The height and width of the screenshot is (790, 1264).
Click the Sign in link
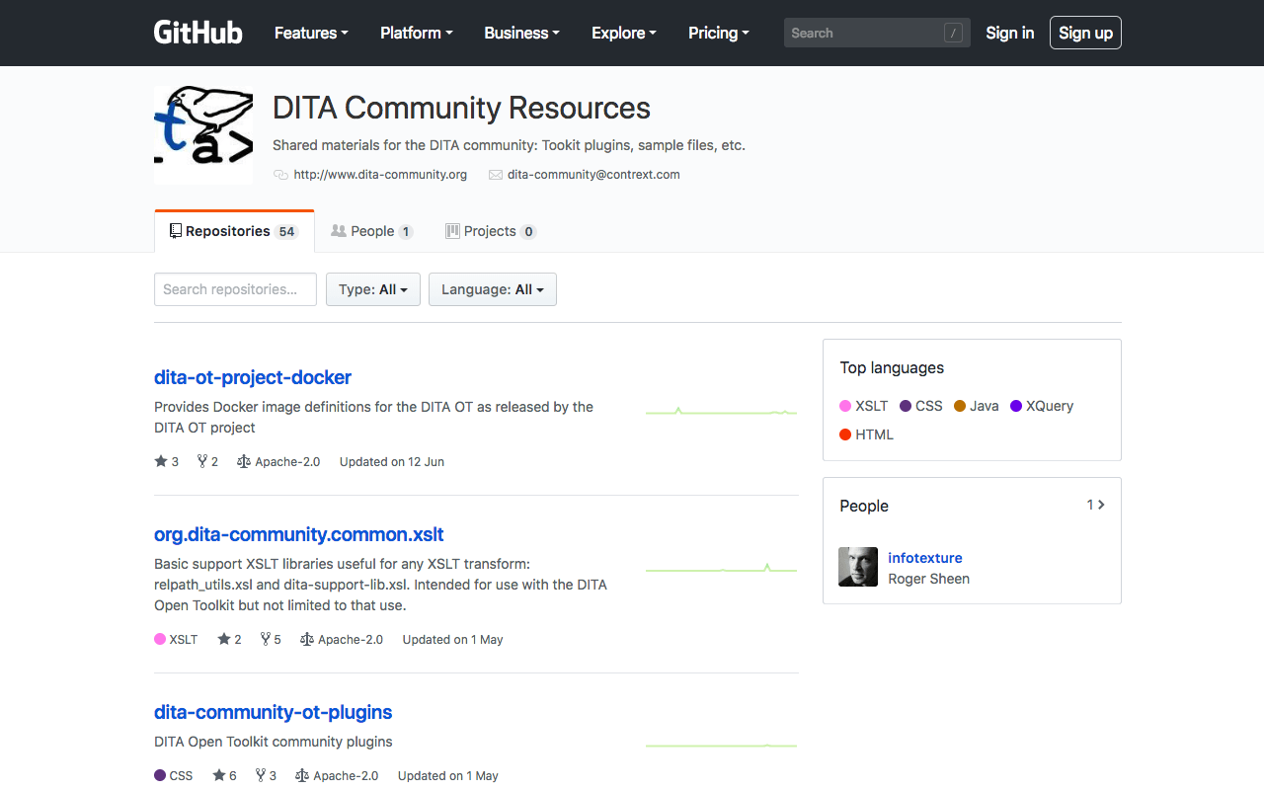pos(1010,33)
